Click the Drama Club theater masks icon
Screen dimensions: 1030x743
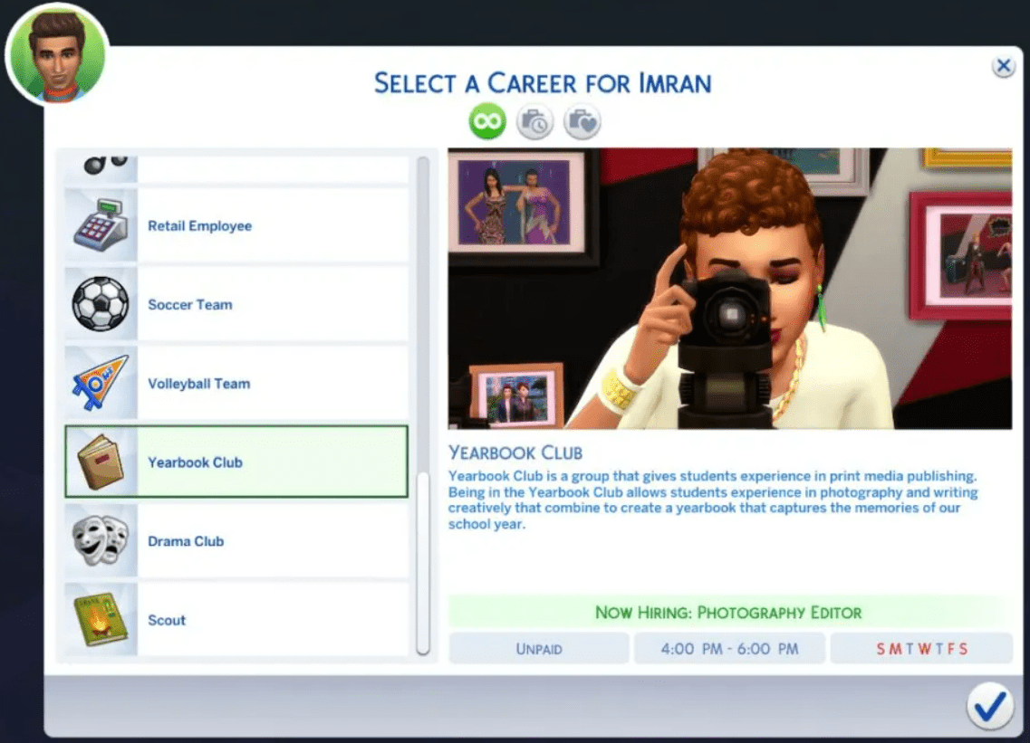click(101, 540)
